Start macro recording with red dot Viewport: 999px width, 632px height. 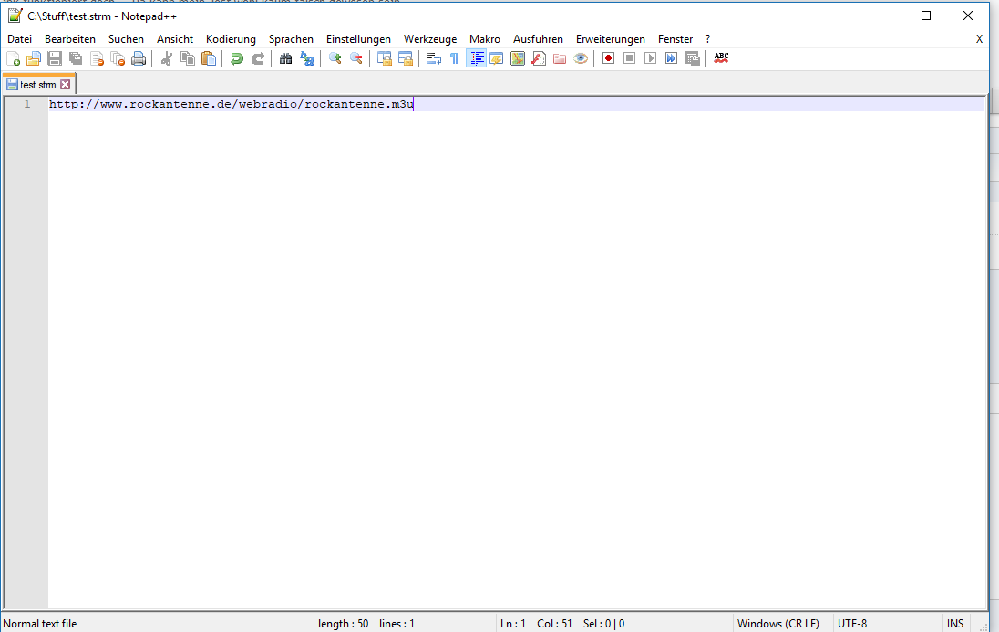pos(609,58)
